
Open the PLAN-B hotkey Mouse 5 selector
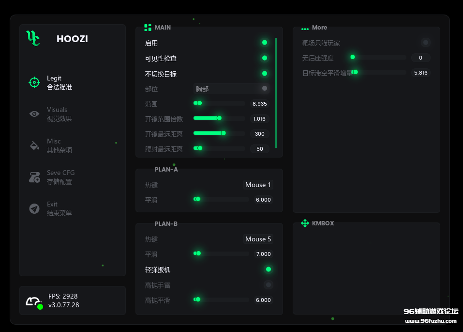coord(258,239)
